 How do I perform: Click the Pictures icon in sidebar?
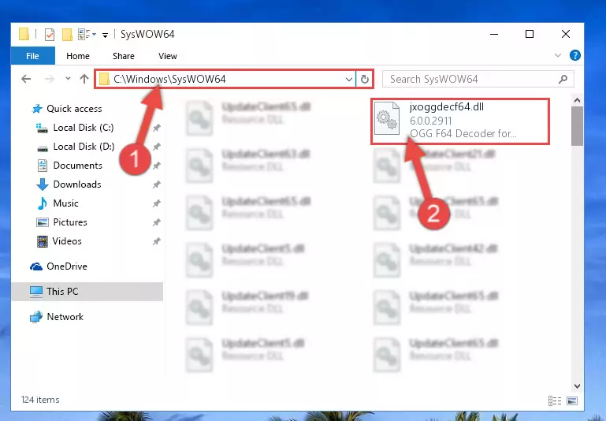click(x=42, y=222)
